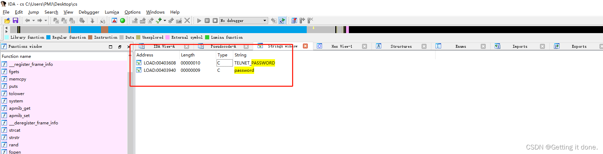
Task: Click the make-ASCII-string toolbar icon
Action: pos(151,21)
